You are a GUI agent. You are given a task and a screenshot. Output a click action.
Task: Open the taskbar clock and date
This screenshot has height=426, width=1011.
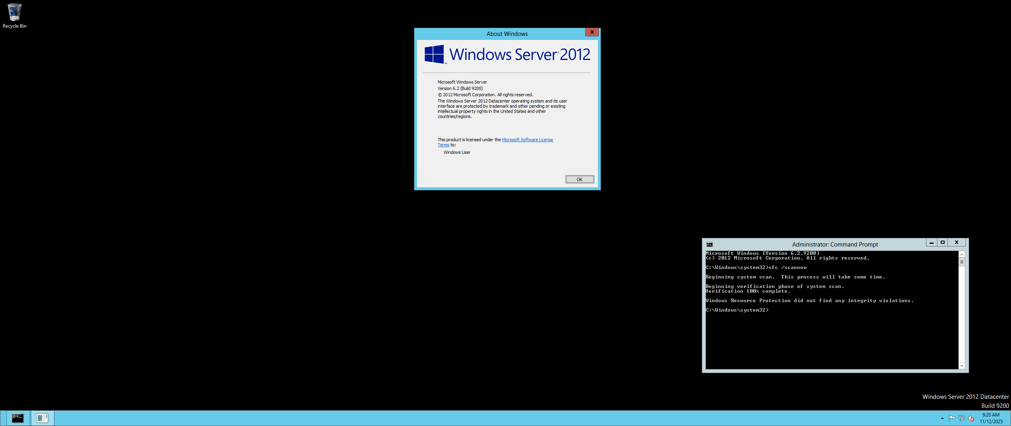point(990,418)
